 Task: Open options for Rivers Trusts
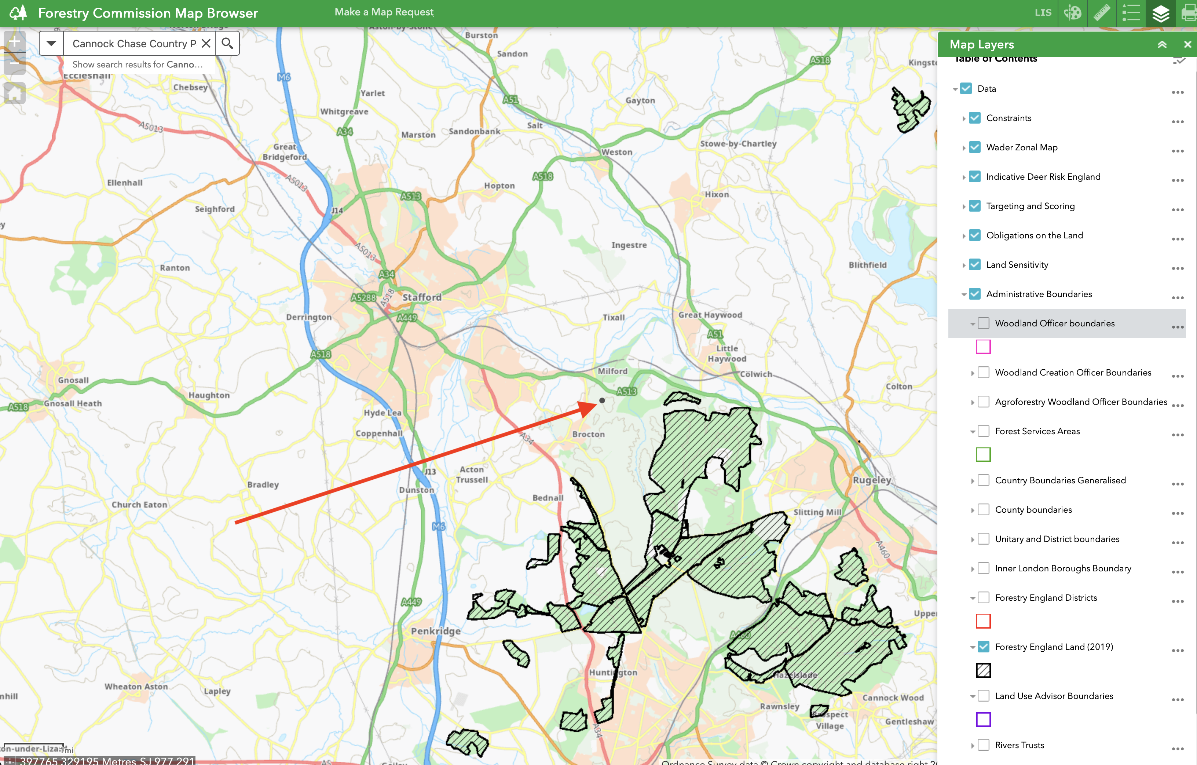[x=1178, y=749]
